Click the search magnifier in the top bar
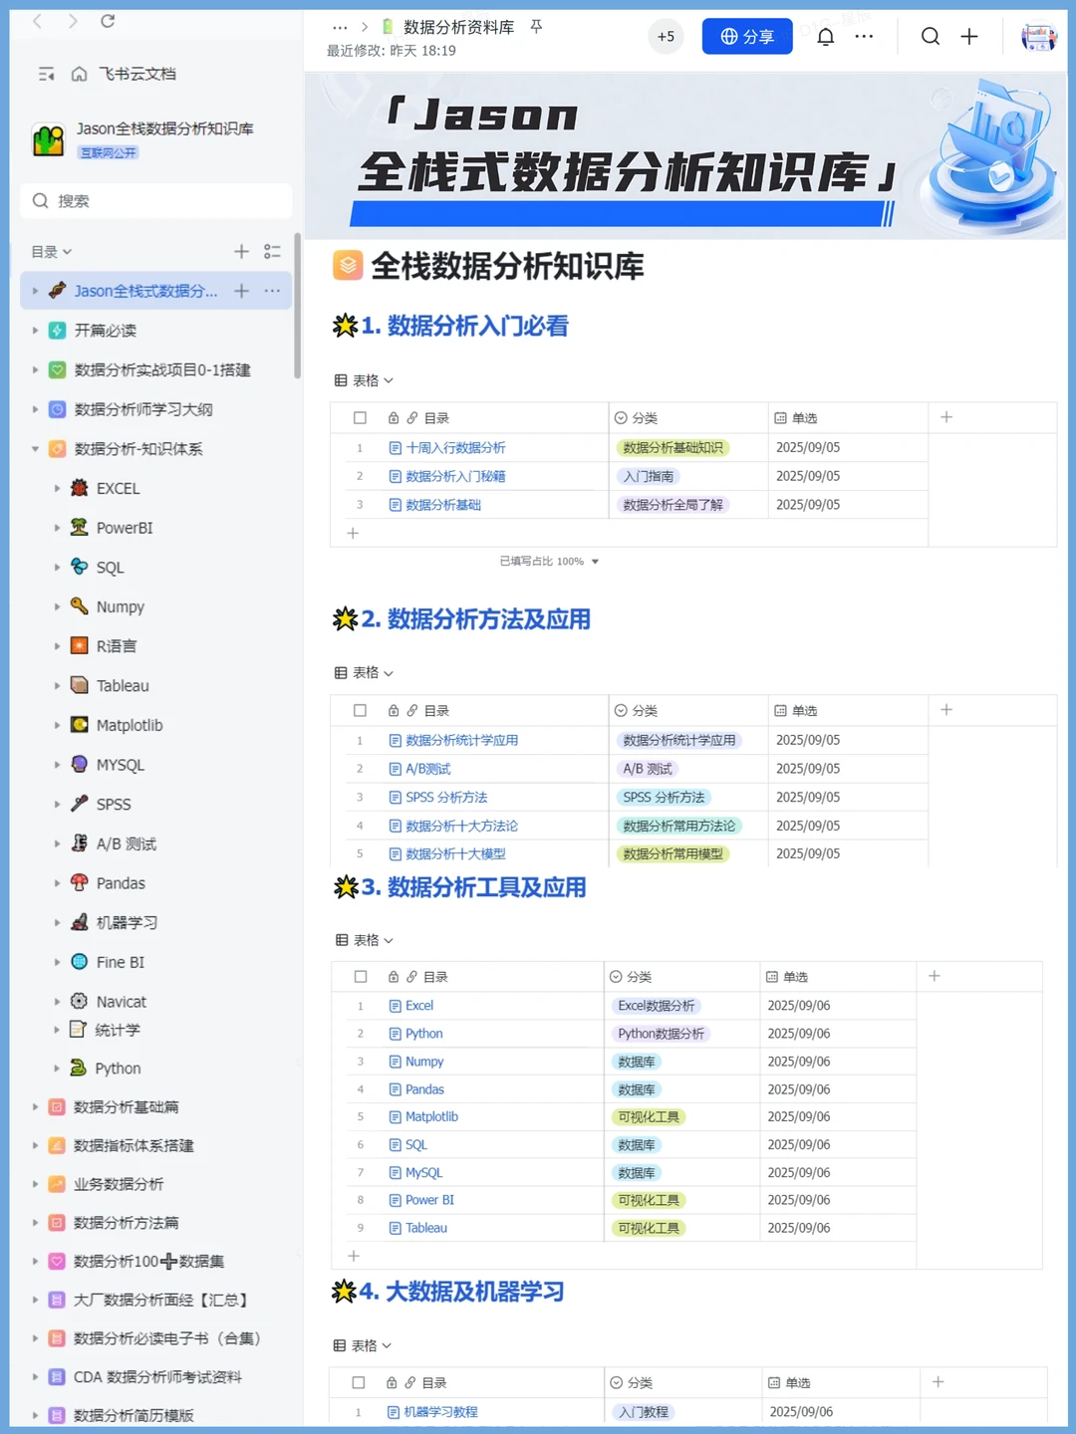Image resolution: width=1076 pixels, height=1434 pixels. pyautogui.click(x=931, y=37)
